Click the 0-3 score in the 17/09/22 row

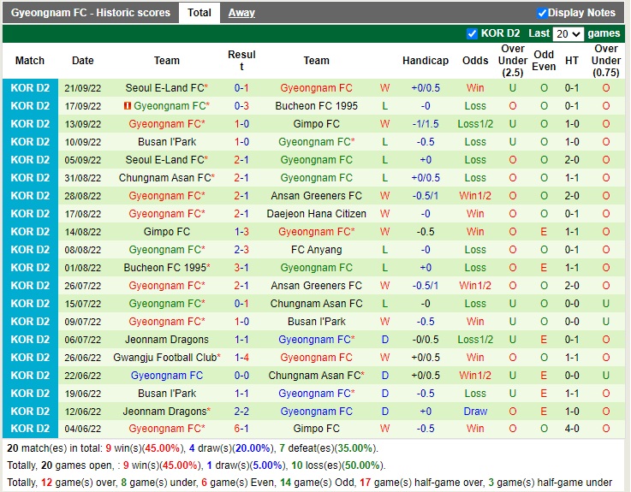[241, 106]
